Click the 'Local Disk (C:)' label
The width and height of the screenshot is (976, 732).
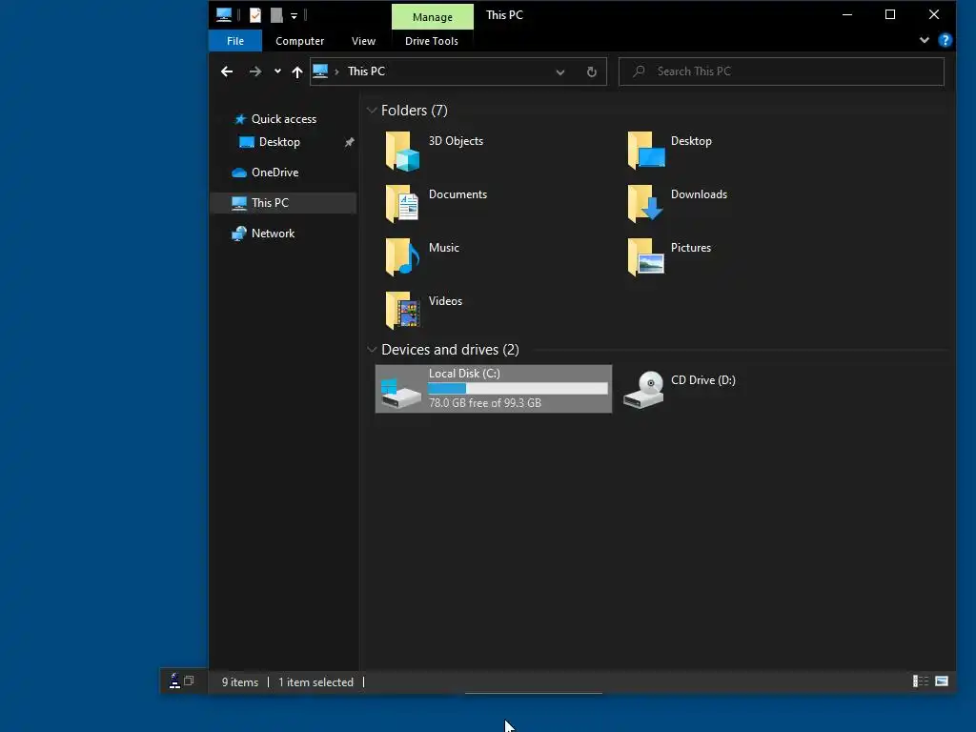464,374
